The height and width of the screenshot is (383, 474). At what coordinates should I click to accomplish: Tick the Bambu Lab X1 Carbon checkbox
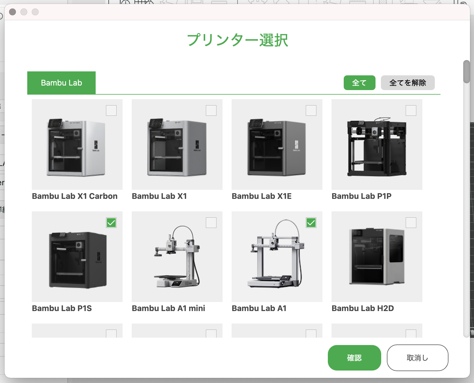[x=111, y=110]
